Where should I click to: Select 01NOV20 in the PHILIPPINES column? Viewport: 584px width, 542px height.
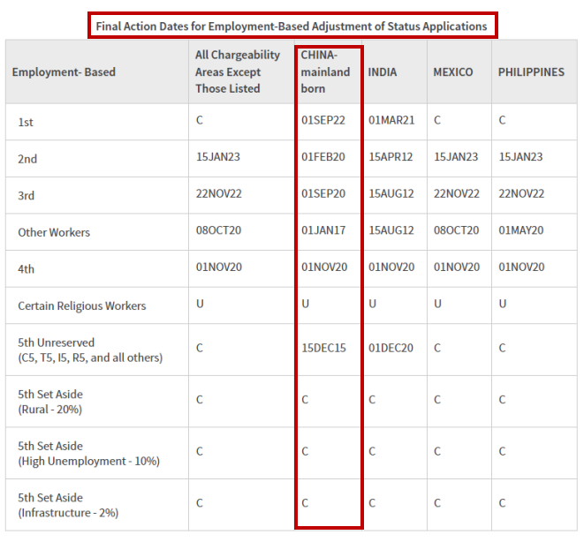point(522,267)
